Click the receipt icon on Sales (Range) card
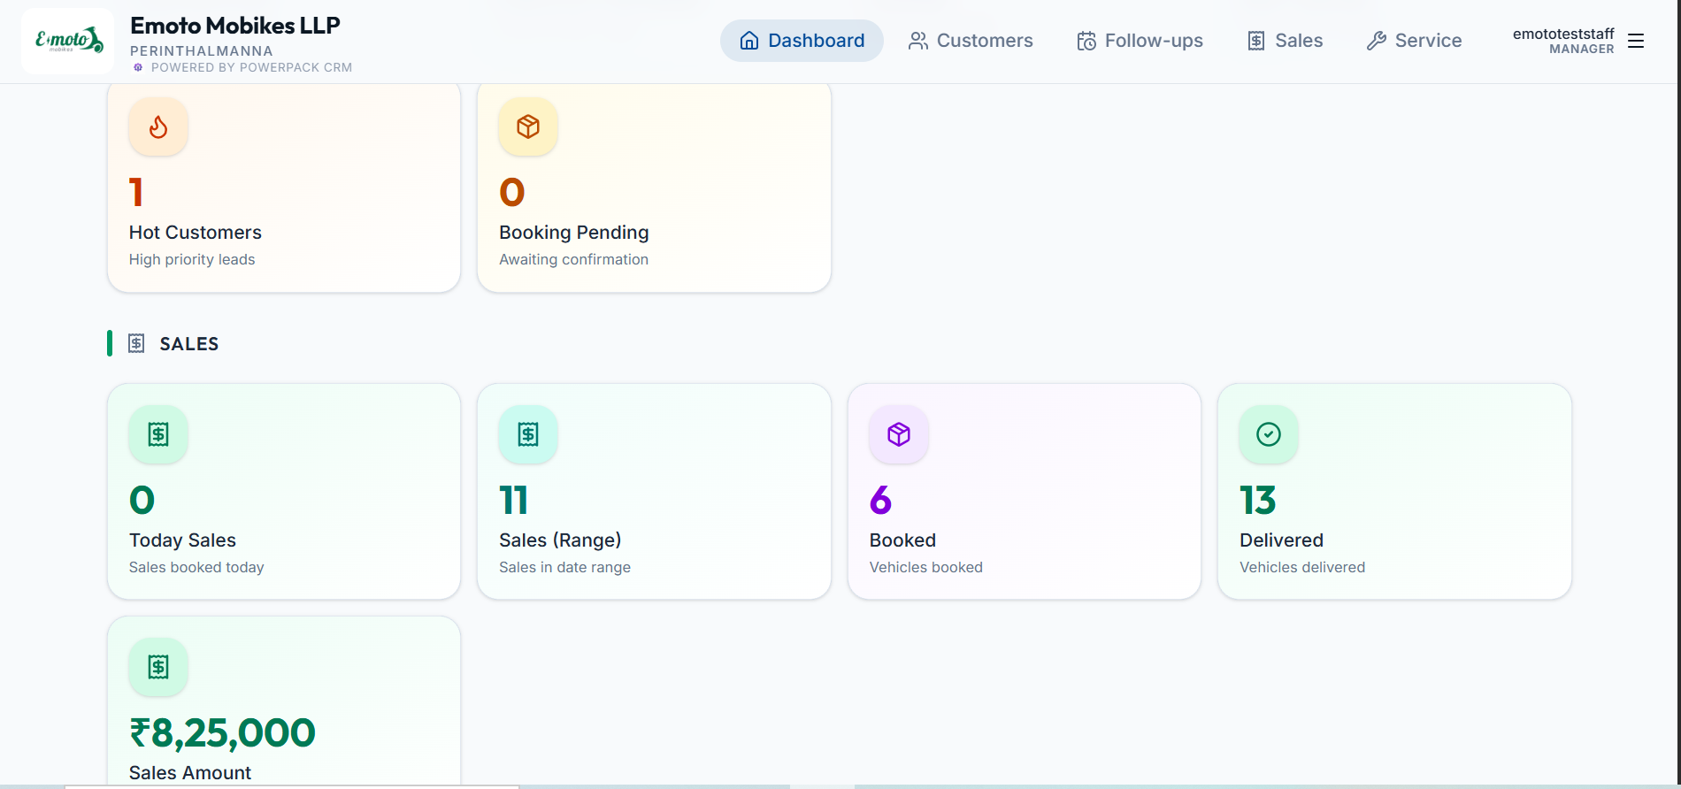Image resolution: width=1681 pixels, height=789 pixels. pos(528,434)
